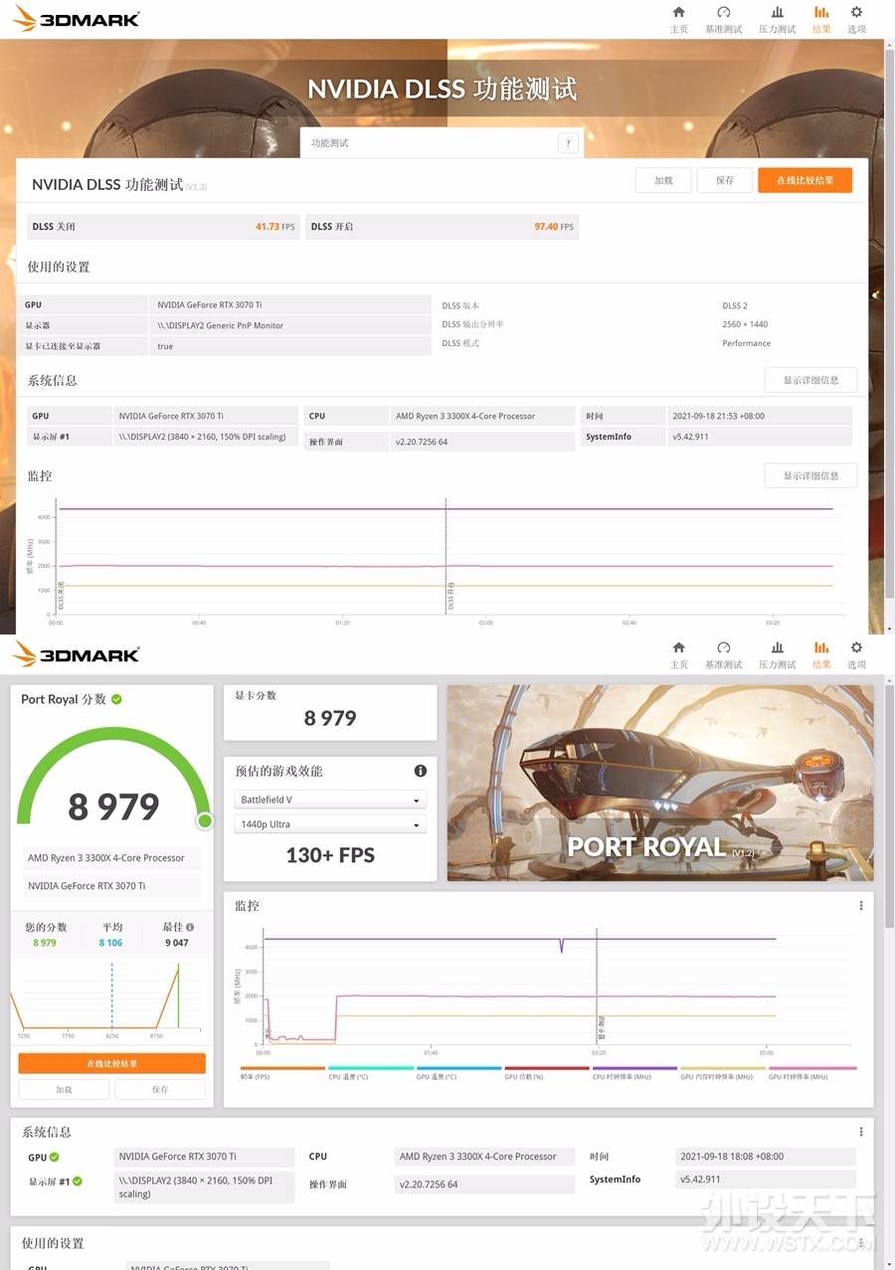The height and width of the screenshot is (1270, 895).
Task: Click 最佳 score value 9 047
Action: tap(177, 943)
